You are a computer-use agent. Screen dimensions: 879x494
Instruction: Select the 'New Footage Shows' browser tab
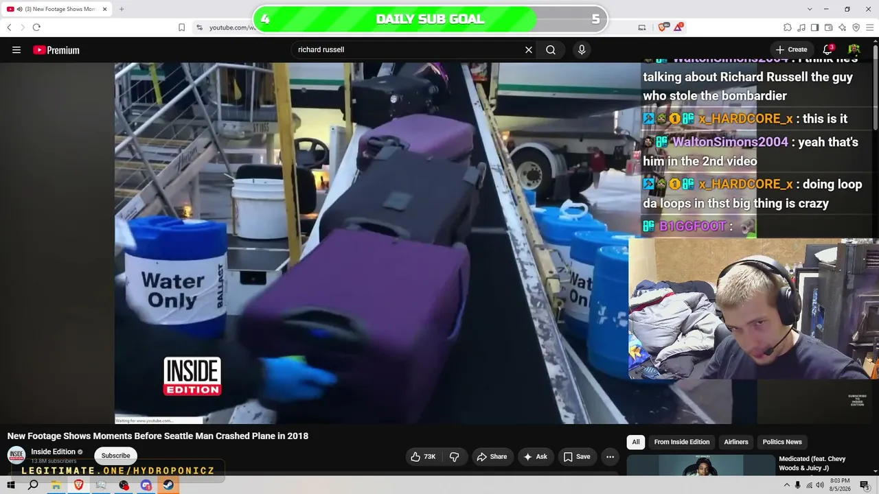coord(57,9)
